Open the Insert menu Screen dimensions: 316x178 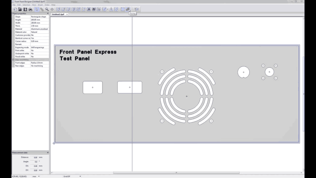[x=40, y=5]
